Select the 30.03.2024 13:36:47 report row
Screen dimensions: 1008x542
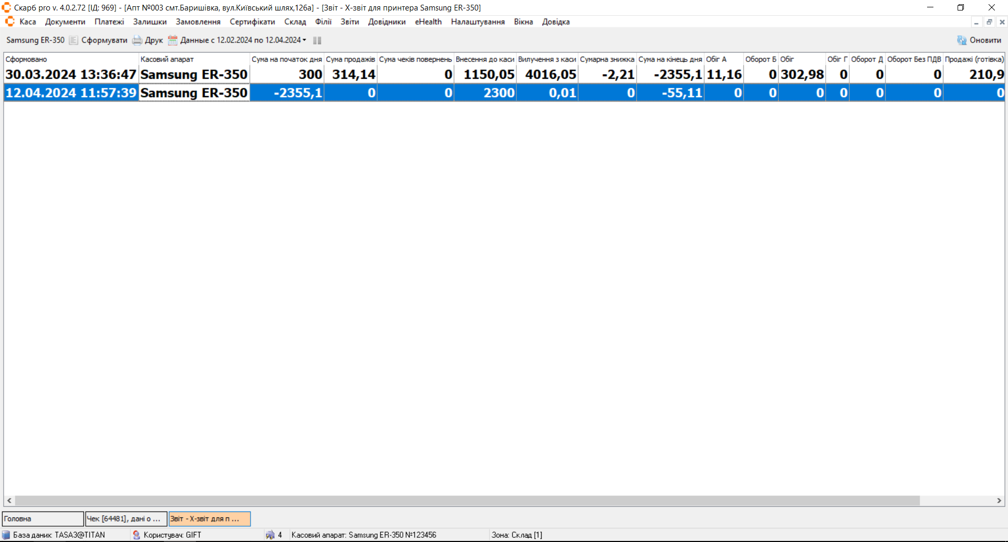tap(71, 75)
